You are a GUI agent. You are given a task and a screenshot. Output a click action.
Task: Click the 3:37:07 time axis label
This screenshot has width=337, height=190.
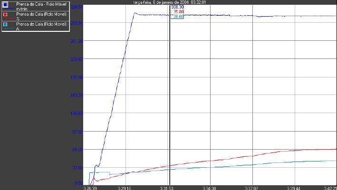pyautogui.click(x=251, y=188)
